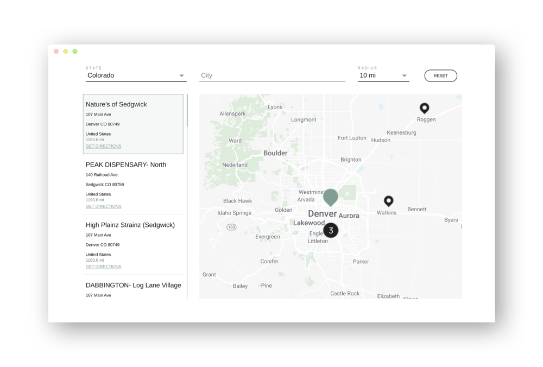Select the large green Denver map marker
This screenshot has width=543, height=367.
coord(330,197)
